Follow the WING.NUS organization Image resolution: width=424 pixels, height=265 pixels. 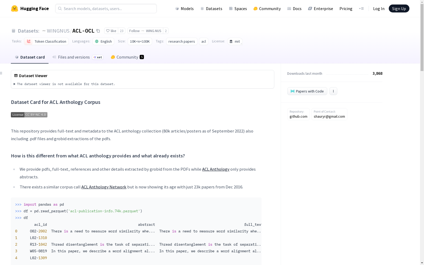click(x=145, y=31)
